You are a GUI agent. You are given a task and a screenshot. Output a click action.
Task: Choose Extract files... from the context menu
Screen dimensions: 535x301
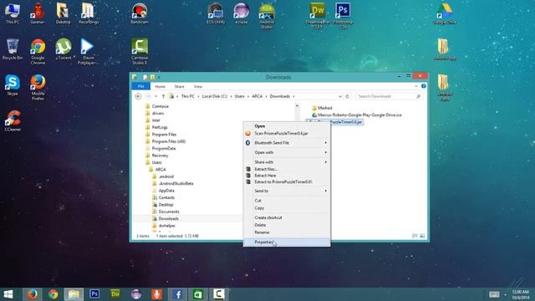coord(287,169)
